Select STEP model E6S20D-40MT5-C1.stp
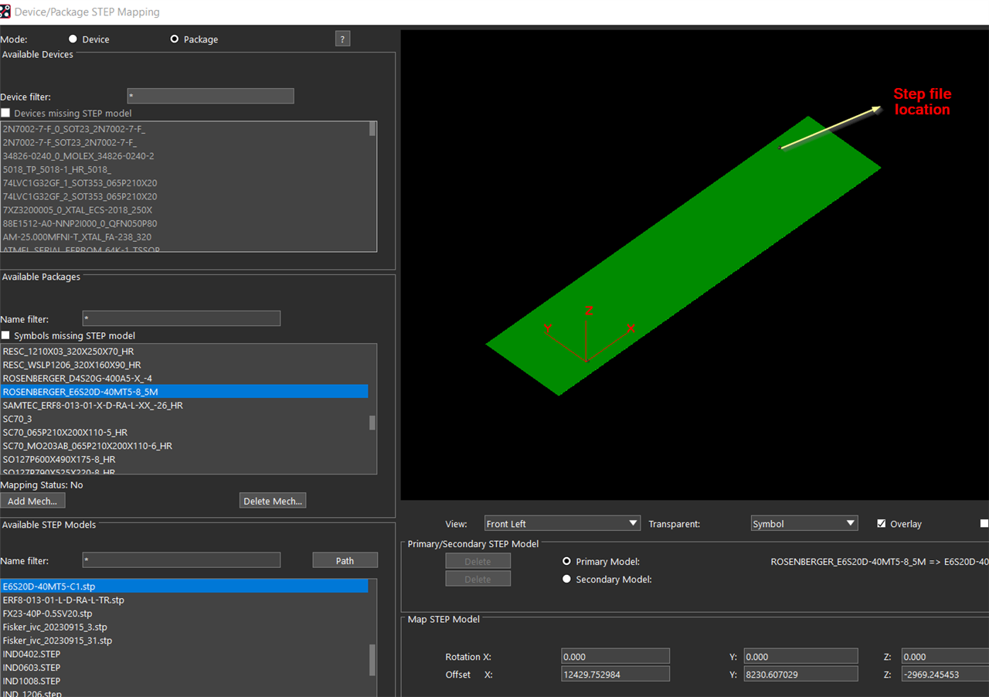Screen dimensions: 989x697 click(x=185, y=586)
